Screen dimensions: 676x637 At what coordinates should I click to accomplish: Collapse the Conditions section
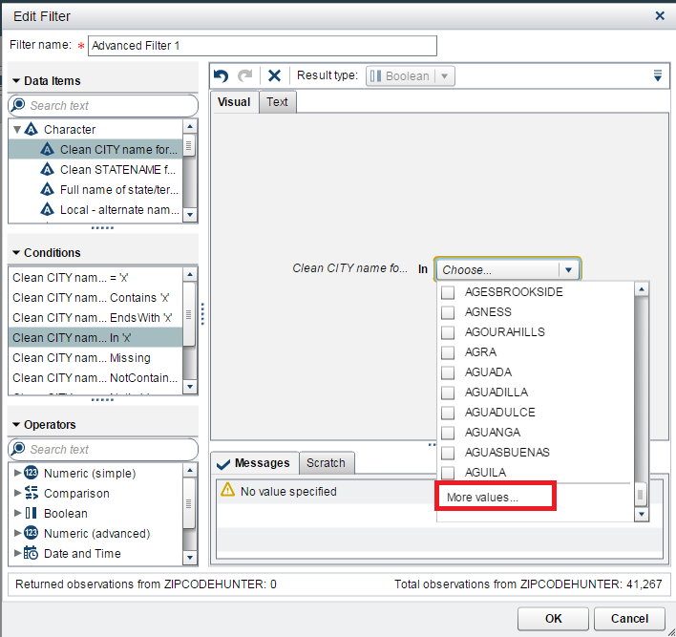click(17, 253)
